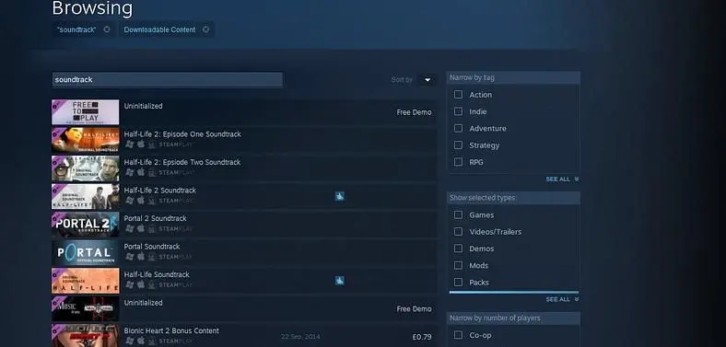
Task: Focus the soundtrack search input field
Action: coord(167,79)
